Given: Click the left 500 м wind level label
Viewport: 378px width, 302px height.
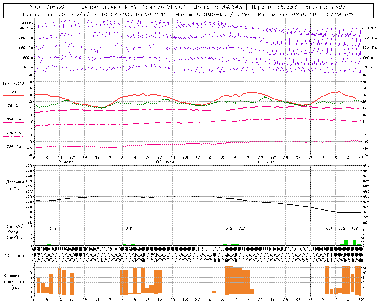Looking at the screenshot, I should click(x=28, y=58).
